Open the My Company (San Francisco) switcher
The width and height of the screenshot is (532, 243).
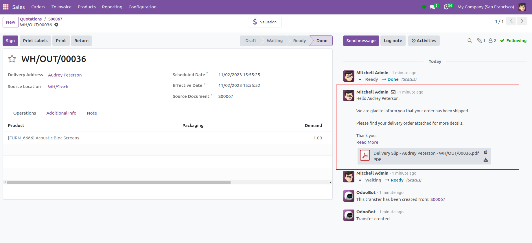485,7
